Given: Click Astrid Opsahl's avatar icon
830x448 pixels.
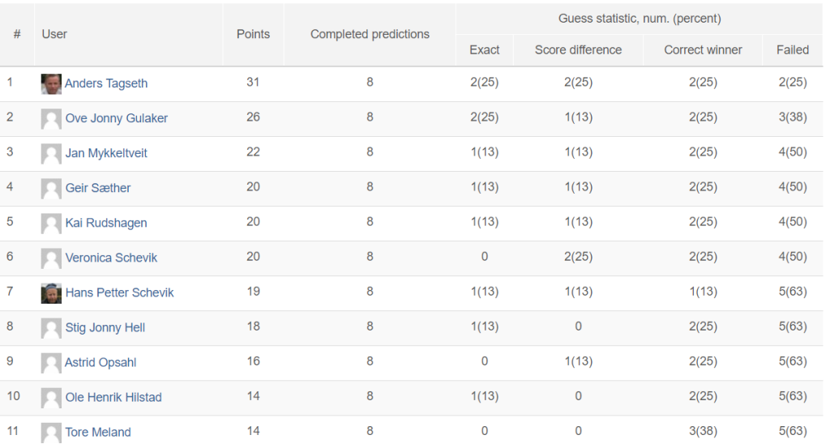Looking at the screenshot, I should (51, 364).
